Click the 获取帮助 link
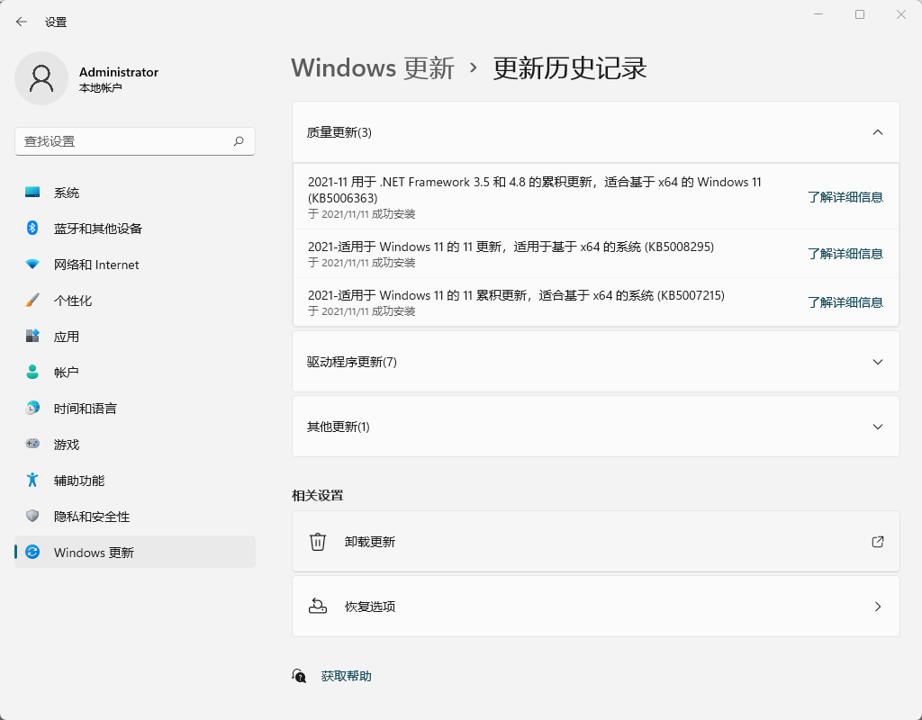 click(x=347, y=676)
